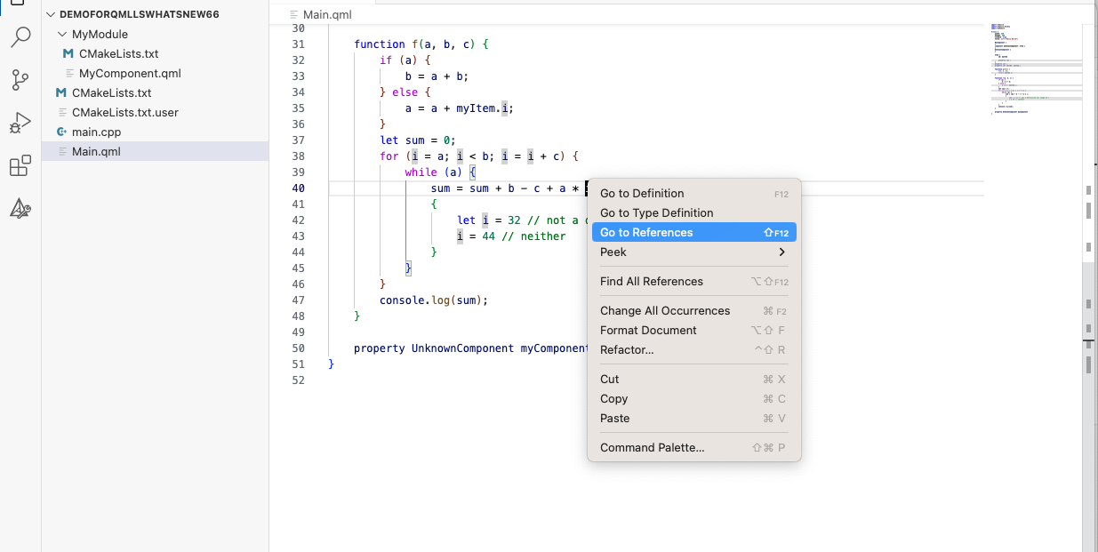Open the Extensions view
Viewport: 1098px width, 552px height.
point(20,166)
